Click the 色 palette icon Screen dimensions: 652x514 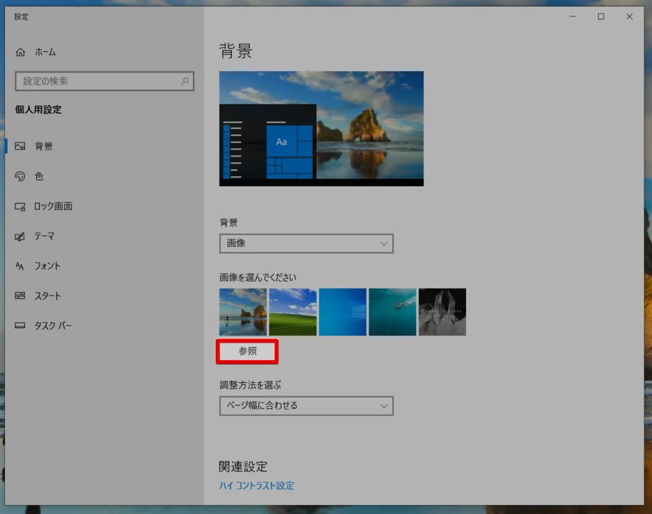[x=20, y=176]
